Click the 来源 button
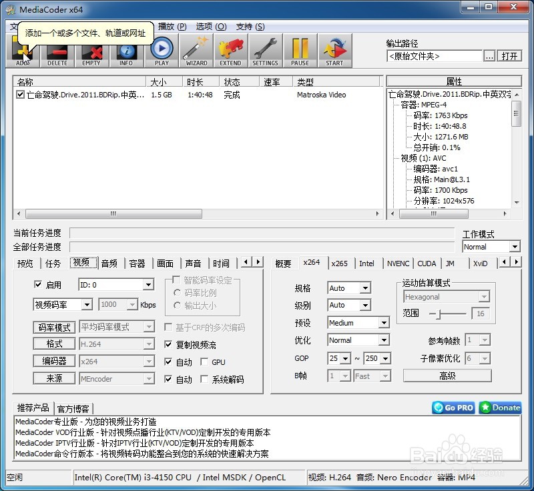The image size is (534, 491). pos(54,378)
